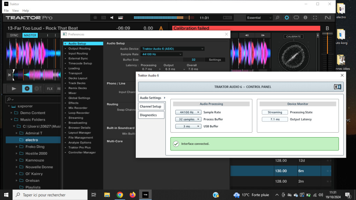356x200 pixels.
Task: Toggle FLX mode on deck A
Action: coord(50,89)
